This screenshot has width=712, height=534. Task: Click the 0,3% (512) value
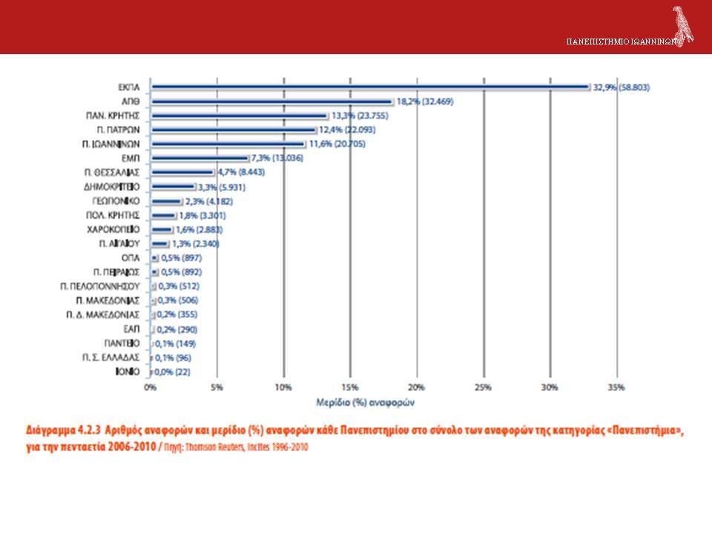click(x=179, y=286)
